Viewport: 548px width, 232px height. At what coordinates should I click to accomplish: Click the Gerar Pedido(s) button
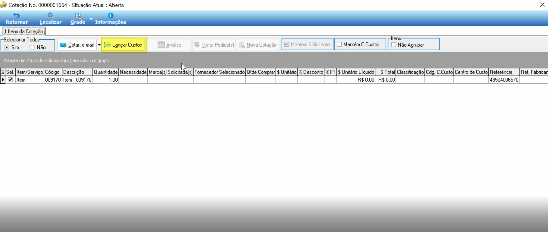214,45
